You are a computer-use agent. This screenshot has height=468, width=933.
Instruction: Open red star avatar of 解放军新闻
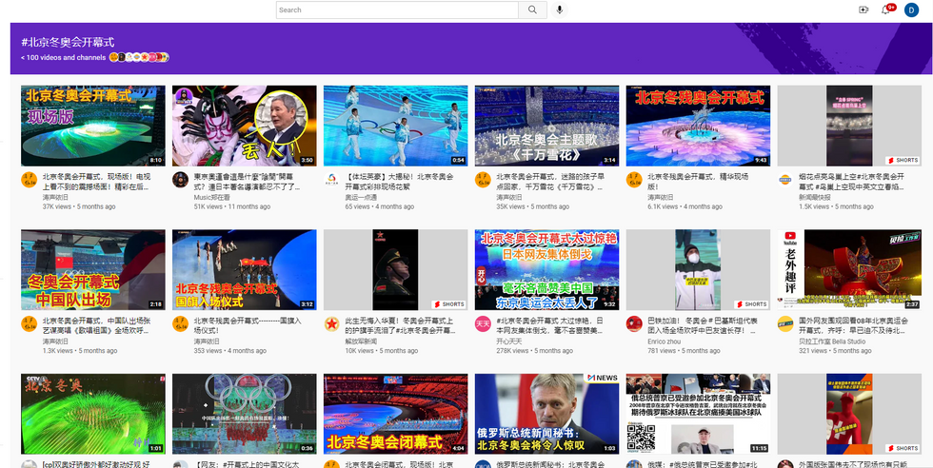pos(331,324)
